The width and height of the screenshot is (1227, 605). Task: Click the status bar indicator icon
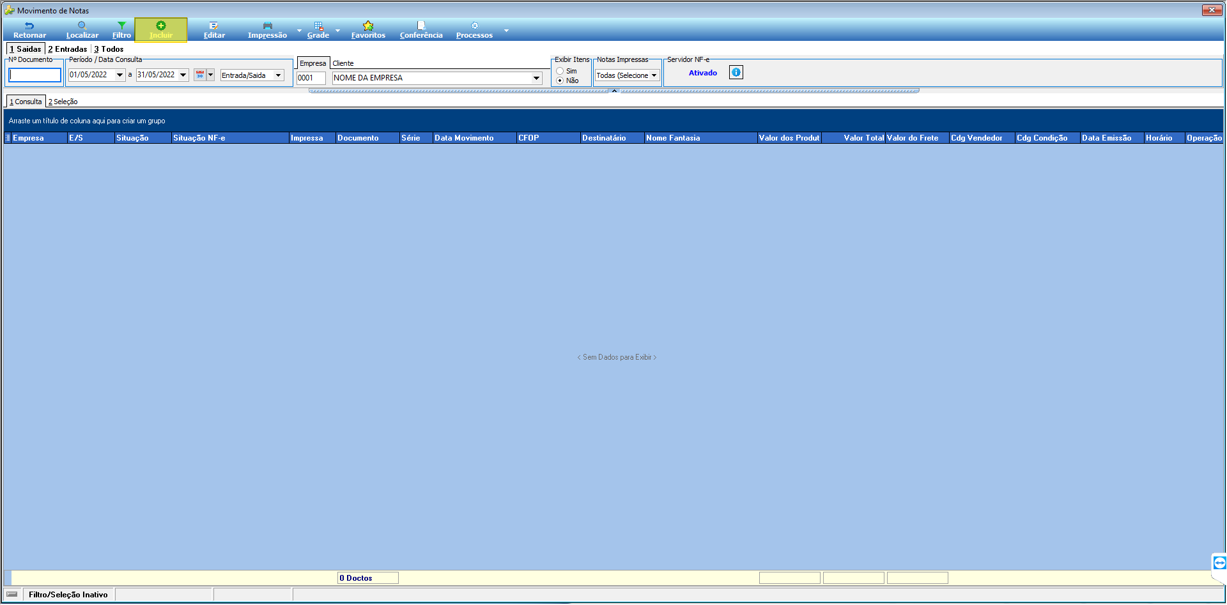[x=12, y=594]
